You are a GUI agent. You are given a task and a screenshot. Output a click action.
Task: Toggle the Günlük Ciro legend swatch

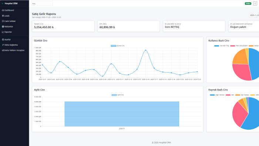113,46
